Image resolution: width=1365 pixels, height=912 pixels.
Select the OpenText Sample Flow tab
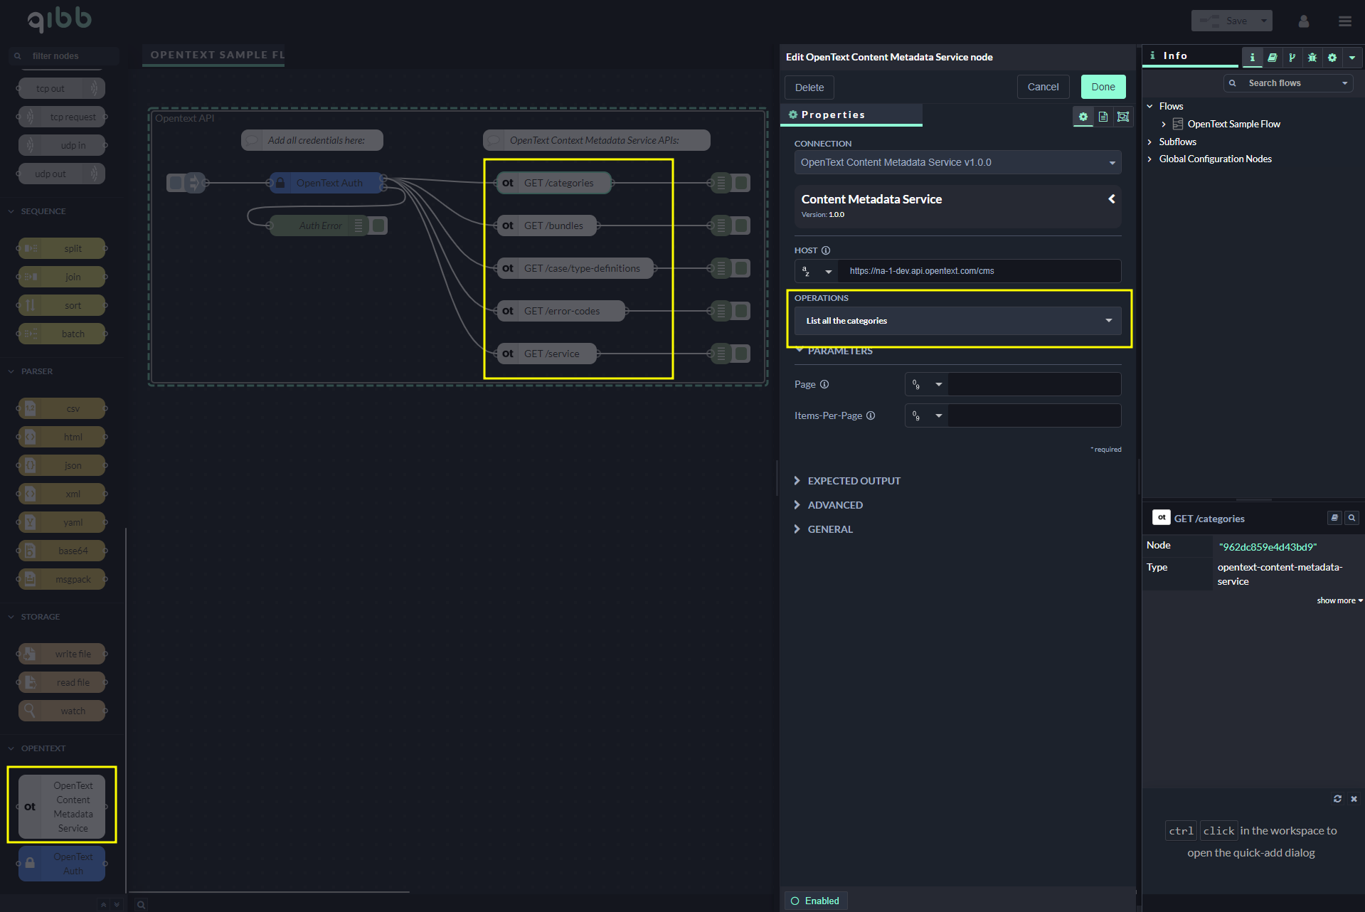click(x=213, y=55)
